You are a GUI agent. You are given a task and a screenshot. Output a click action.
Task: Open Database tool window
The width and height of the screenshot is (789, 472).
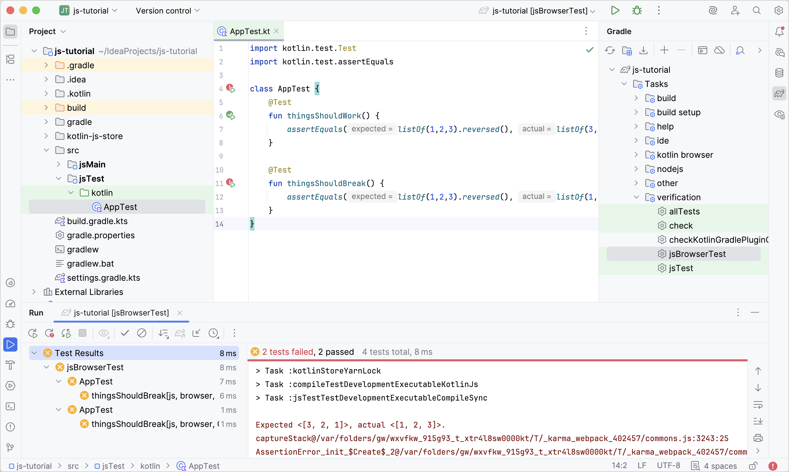[779, 73]
